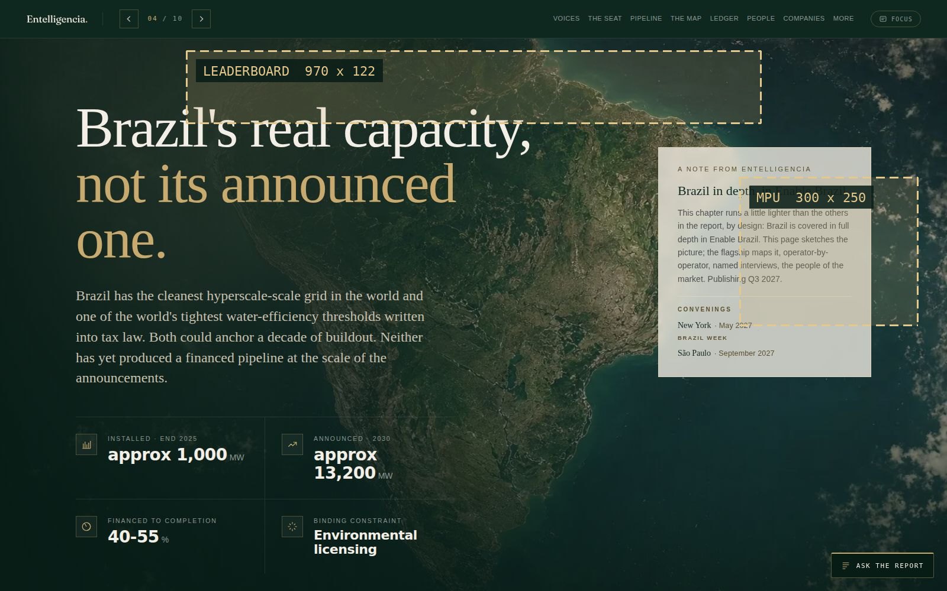Screen dimensions: 947x591
Task: Click "A NOTE FROM ENTELLIGENCIA" heading
Action: pyautogui.click(x=744, y=169)
